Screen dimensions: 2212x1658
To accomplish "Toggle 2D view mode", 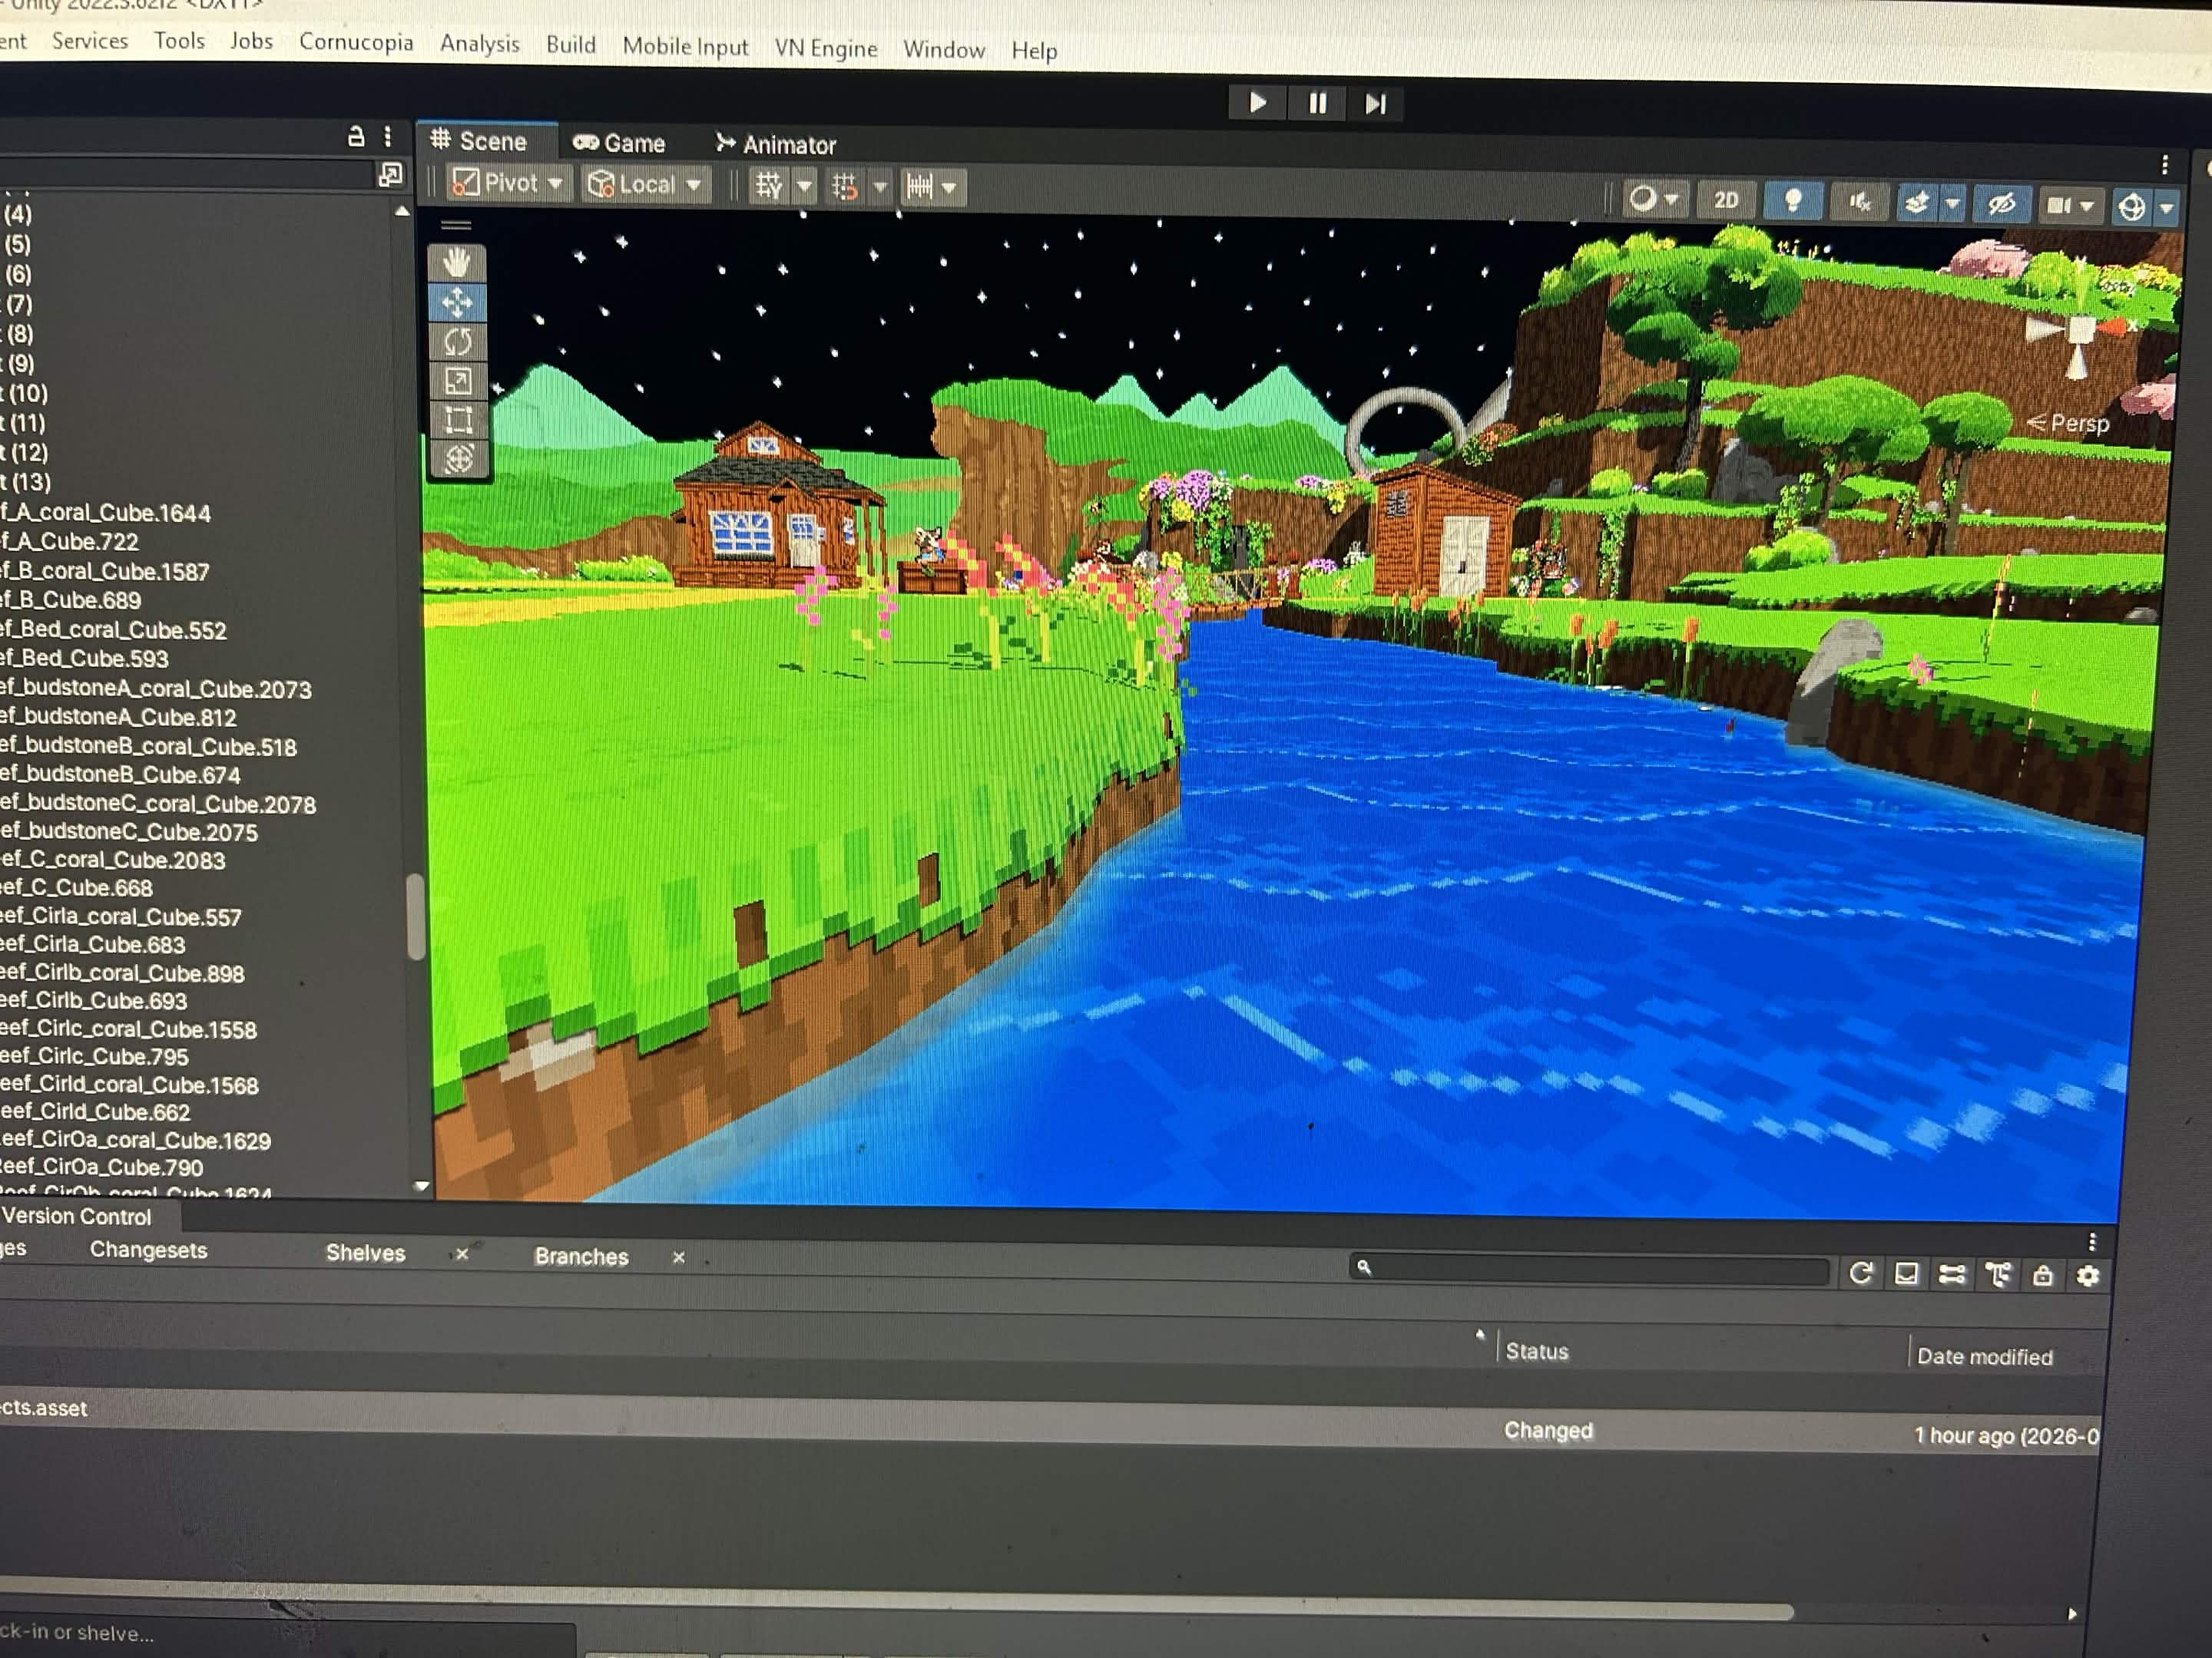I will [x=1726, y=200].
